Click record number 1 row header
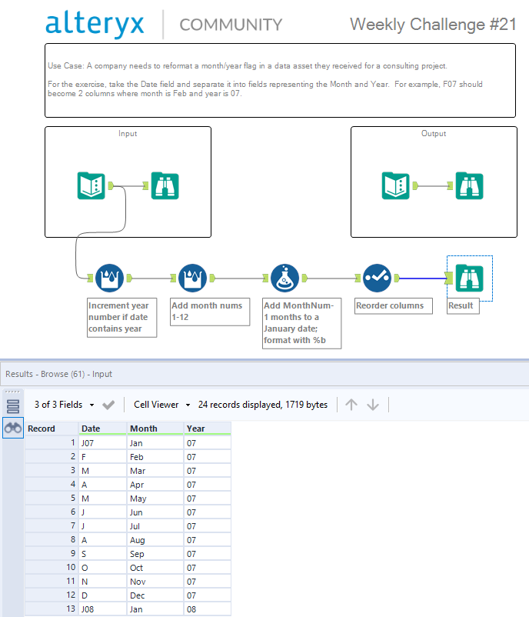The image size is (529, 617). coord(52,443)
